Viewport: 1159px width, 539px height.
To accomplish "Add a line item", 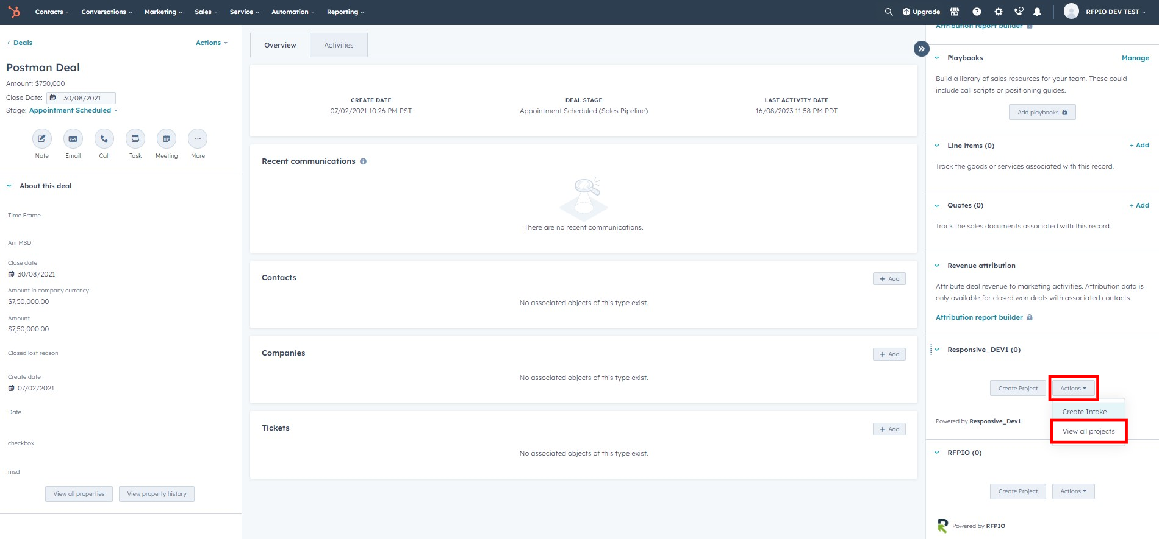I will point(1139,145).
